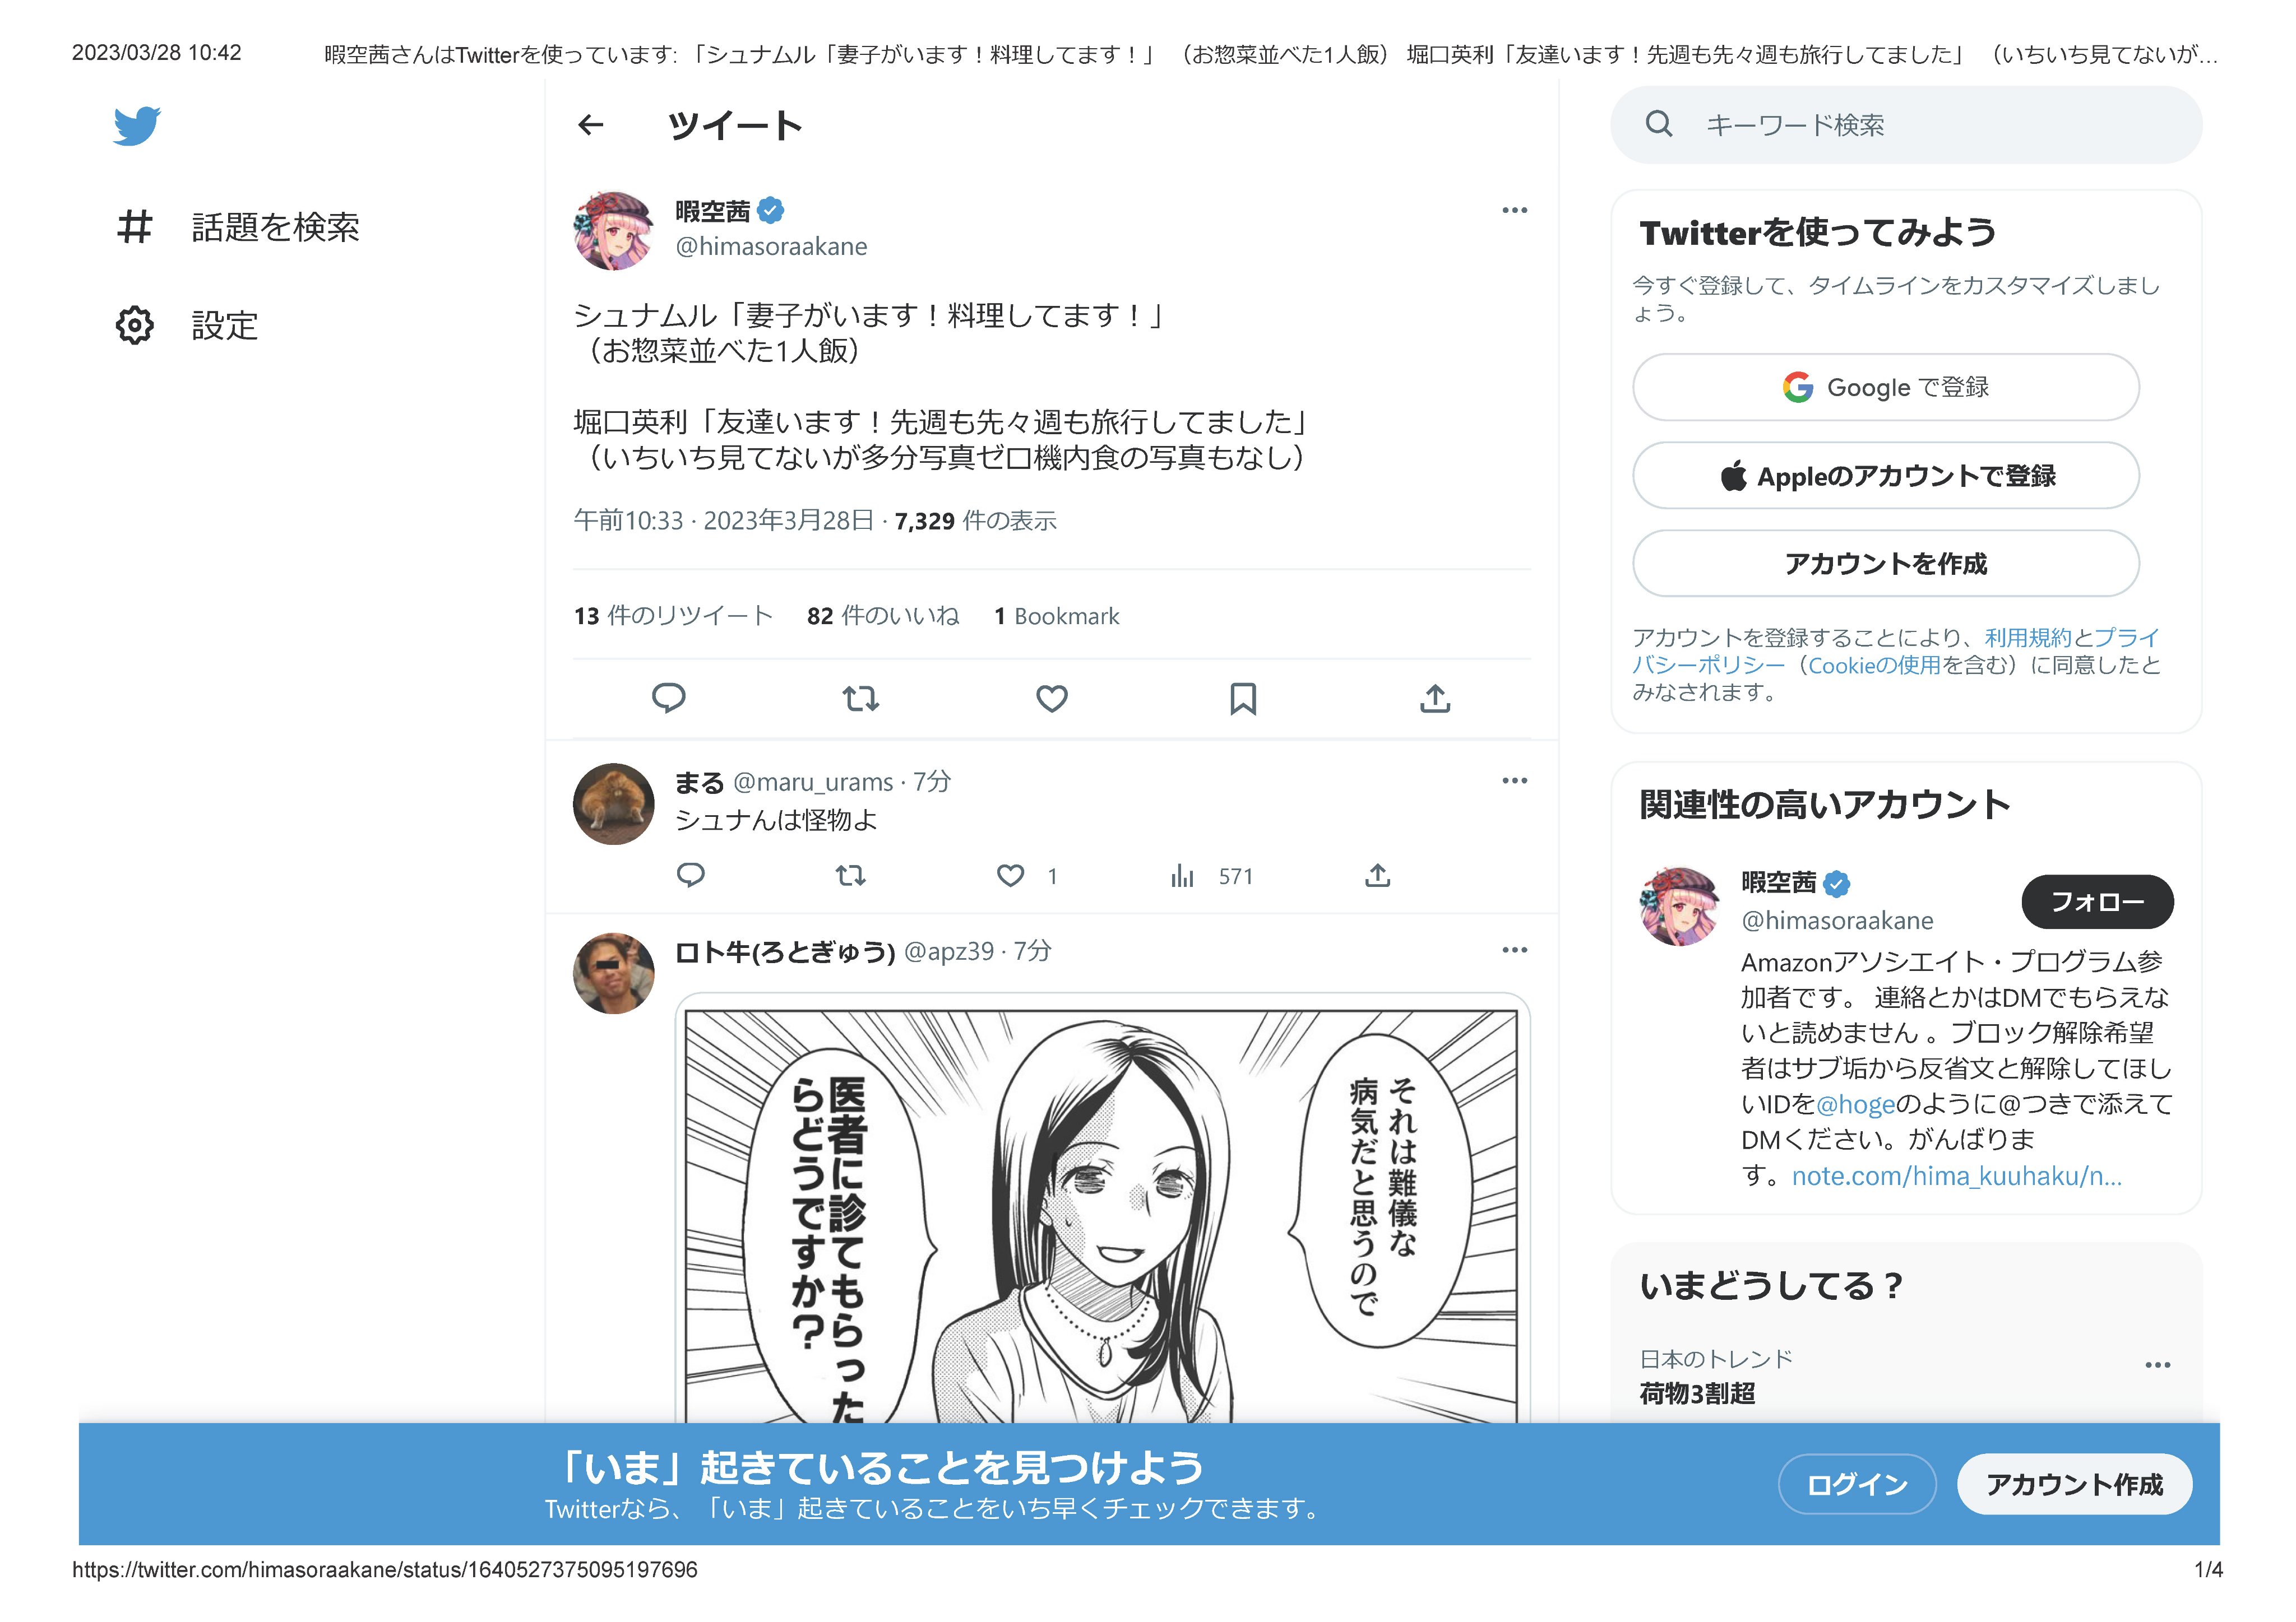Open the 利用規約 link

[x=2027, y=638]
